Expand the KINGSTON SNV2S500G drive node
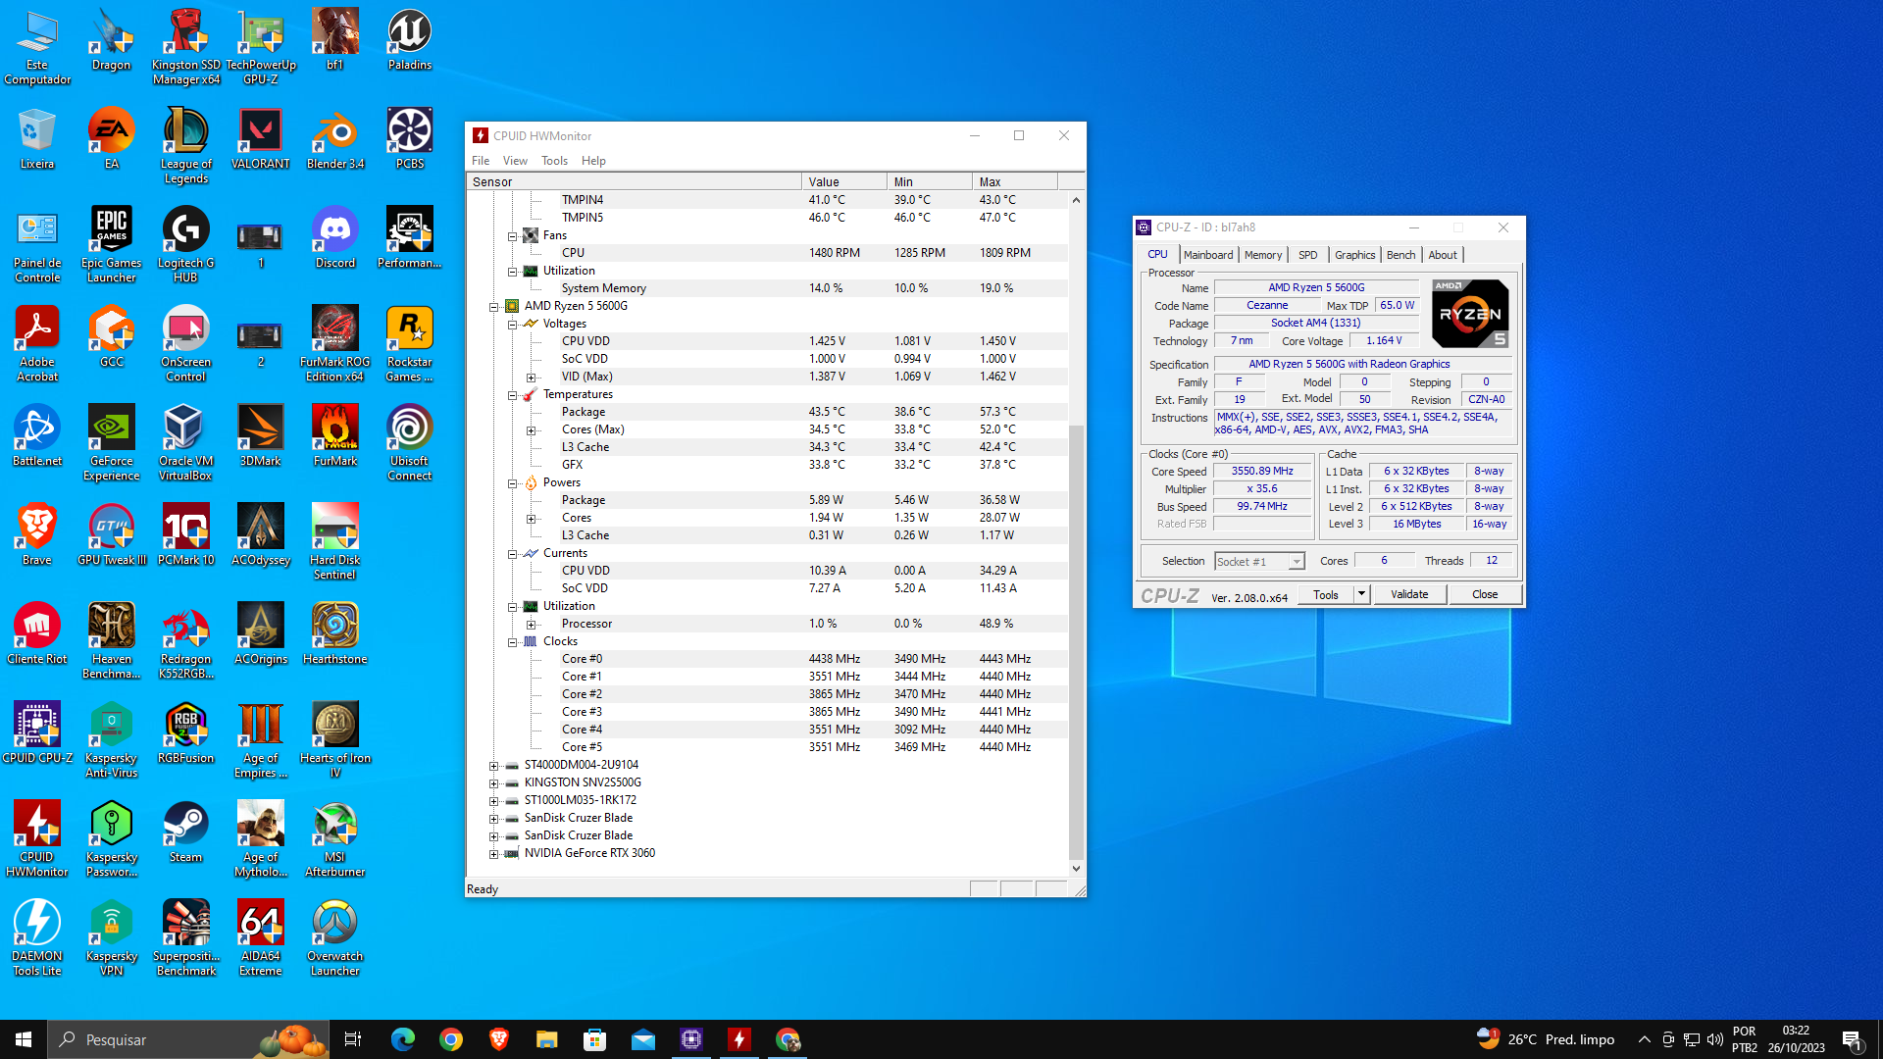The image size is (1883, 1059). point(494,783)
